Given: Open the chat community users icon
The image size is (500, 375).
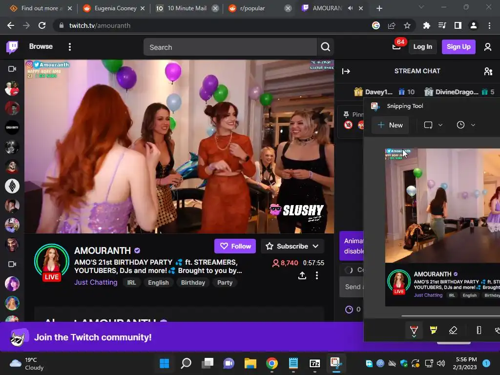Looking at the screenshot, I should pyautogui.click(x=488, y=71).
